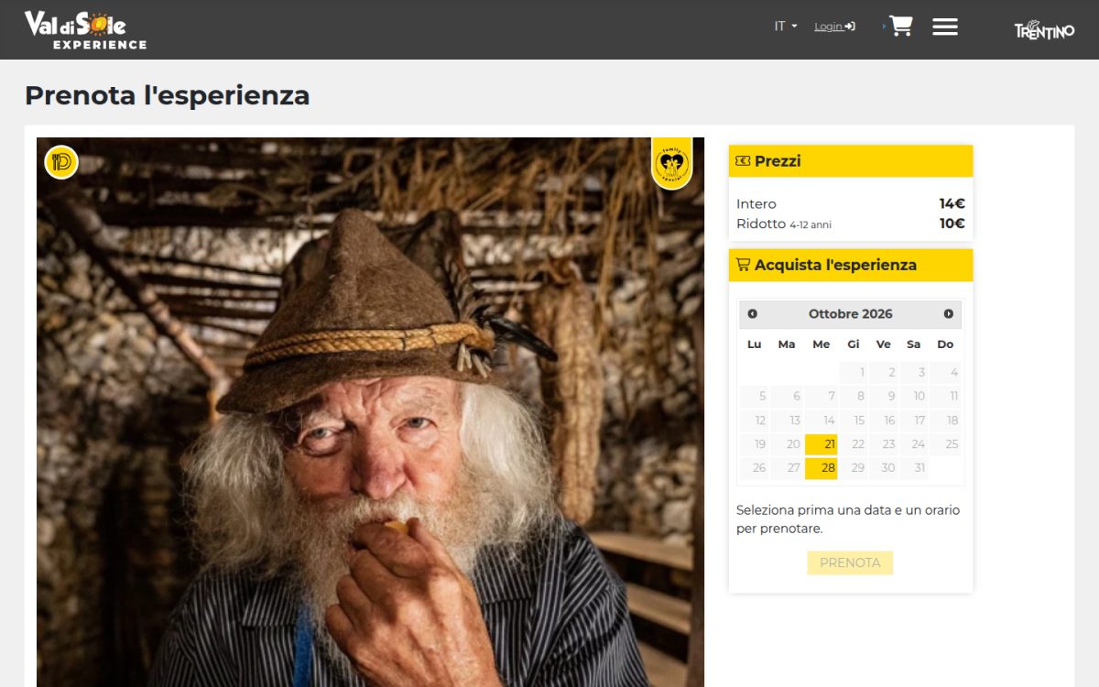The width and height of the screenshot is (1099, 687).
Task: Click the 10€ price value
Action: click(952, 224)
